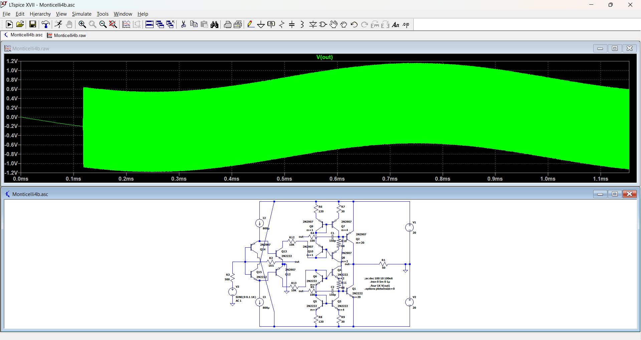Select the Drag fist tool
The height and width of the screenshot is (340, 641).
344,24
